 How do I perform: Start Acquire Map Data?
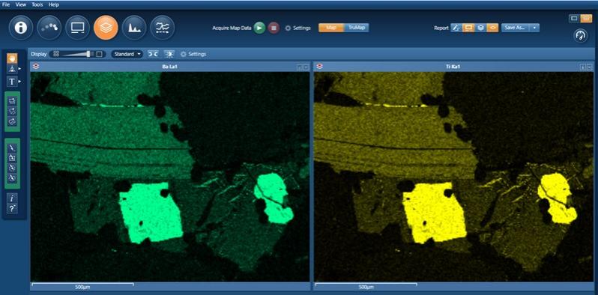pos(259,28)
